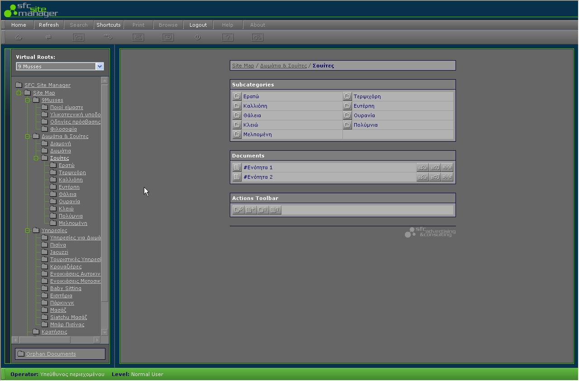The image size is (579, 381).
Task: Click the tree panel's scroll down arrow
Action: coord(105,332)
